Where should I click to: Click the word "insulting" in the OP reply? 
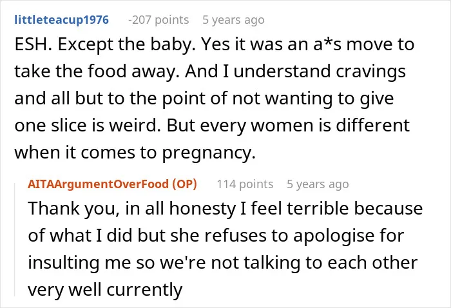pos(64,263)
